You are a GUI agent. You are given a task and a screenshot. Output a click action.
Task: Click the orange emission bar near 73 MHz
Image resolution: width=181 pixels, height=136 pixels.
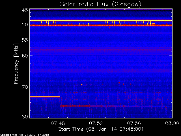tap(45, 97)
